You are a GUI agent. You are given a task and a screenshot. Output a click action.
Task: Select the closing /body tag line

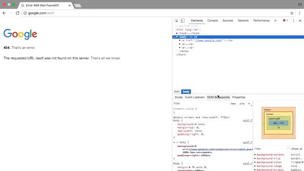coord(184,51)
